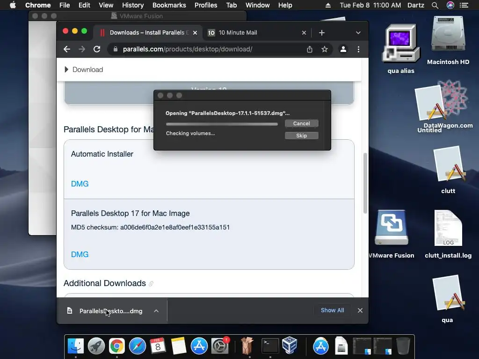Screen dimensions: 479x359
Task: Launch Launchpad from the Dock
Action: pos(96,346)
